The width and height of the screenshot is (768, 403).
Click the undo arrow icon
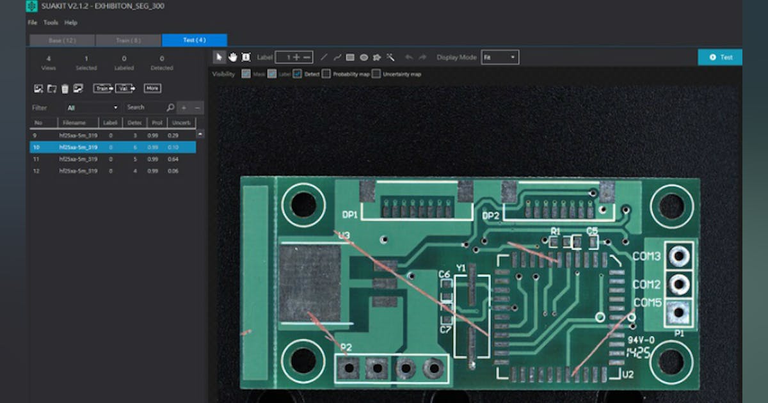(x=408, y=57)
